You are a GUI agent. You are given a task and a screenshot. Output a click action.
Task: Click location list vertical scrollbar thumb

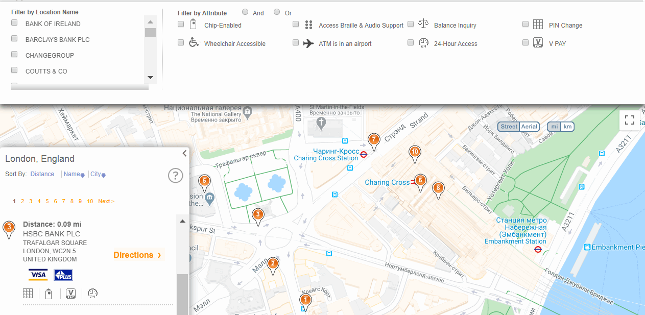(x=150, y=33)
